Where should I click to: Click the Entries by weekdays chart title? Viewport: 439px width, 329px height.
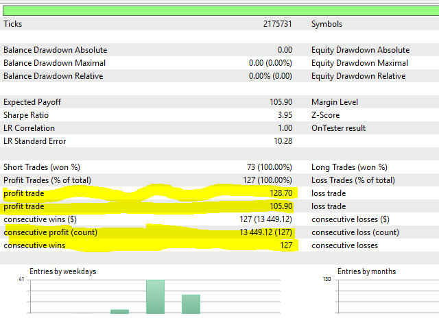(62, 271)
